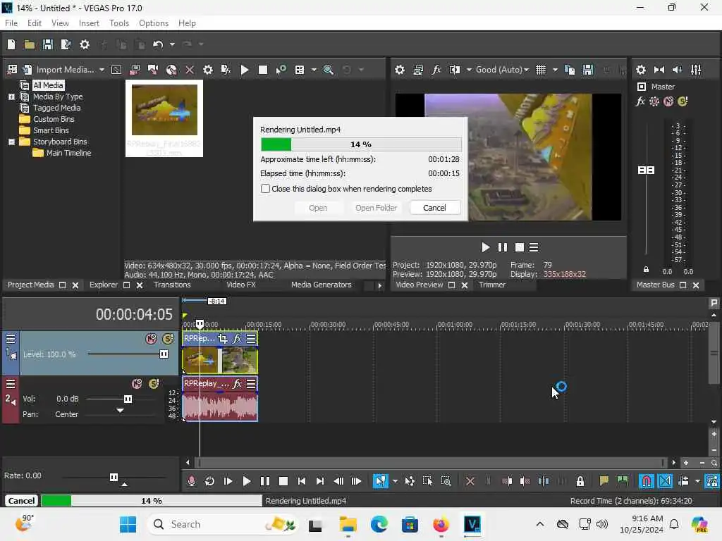
Task: Go to start of the timeline
Action: (x=302, y=481)
